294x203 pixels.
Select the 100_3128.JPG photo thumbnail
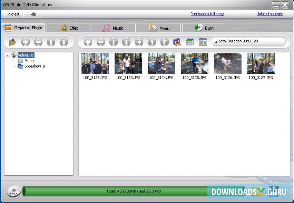tap(95, 63)
